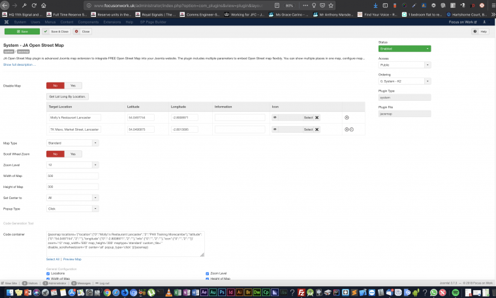Open the Status Enabled dropdown
The width and height of the screenshot is (496, 298).
click(x=405, y=49)
